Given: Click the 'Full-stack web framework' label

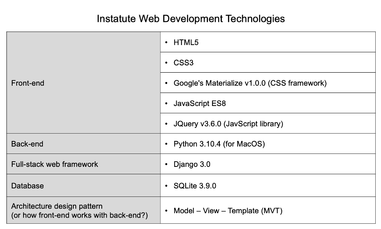Looking at the screenshot, I should tap(83, 164).
